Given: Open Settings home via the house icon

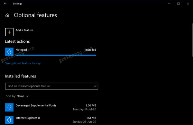Looking at the screenshot, I should coord(7,15).
